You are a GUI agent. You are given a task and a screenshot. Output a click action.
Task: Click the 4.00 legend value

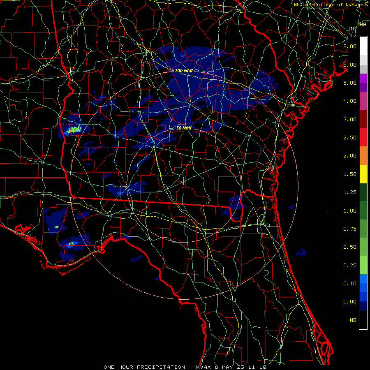tap(350, 101)
